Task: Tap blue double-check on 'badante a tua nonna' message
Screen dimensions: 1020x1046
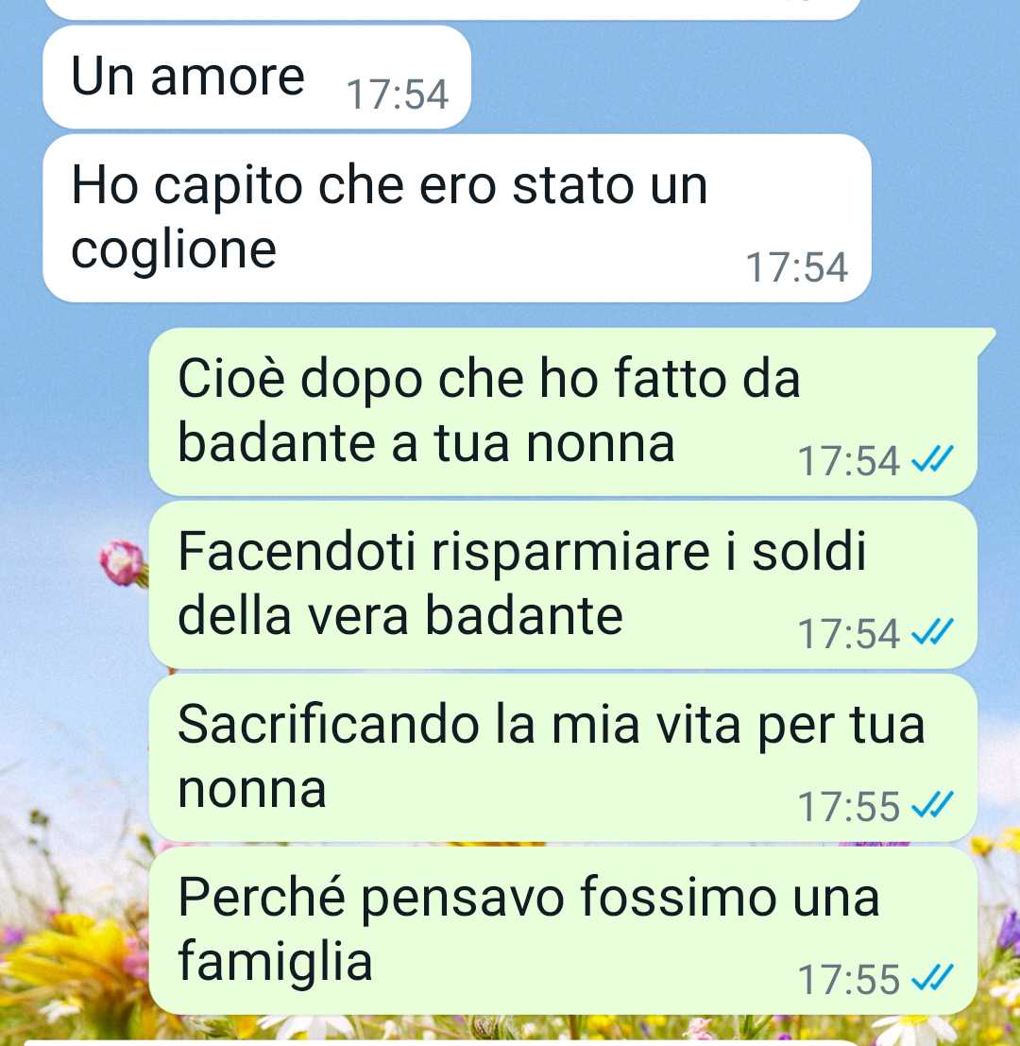Action: 933,459
